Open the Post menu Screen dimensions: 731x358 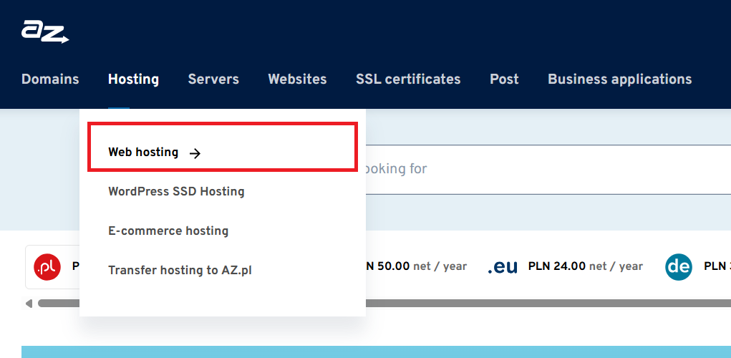pos(505,79)
